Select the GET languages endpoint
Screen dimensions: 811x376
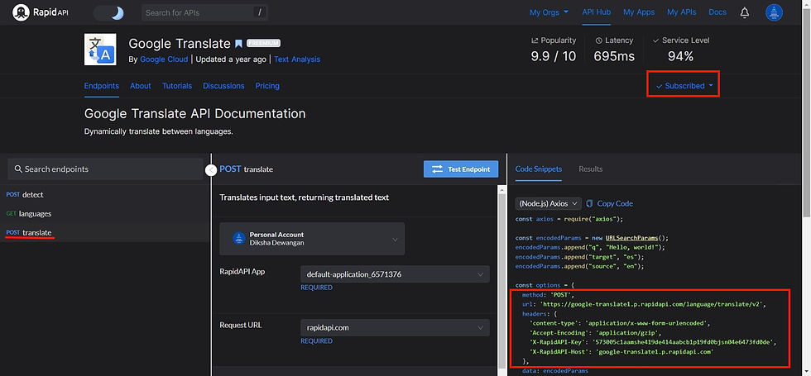click(x=105, y=213)
